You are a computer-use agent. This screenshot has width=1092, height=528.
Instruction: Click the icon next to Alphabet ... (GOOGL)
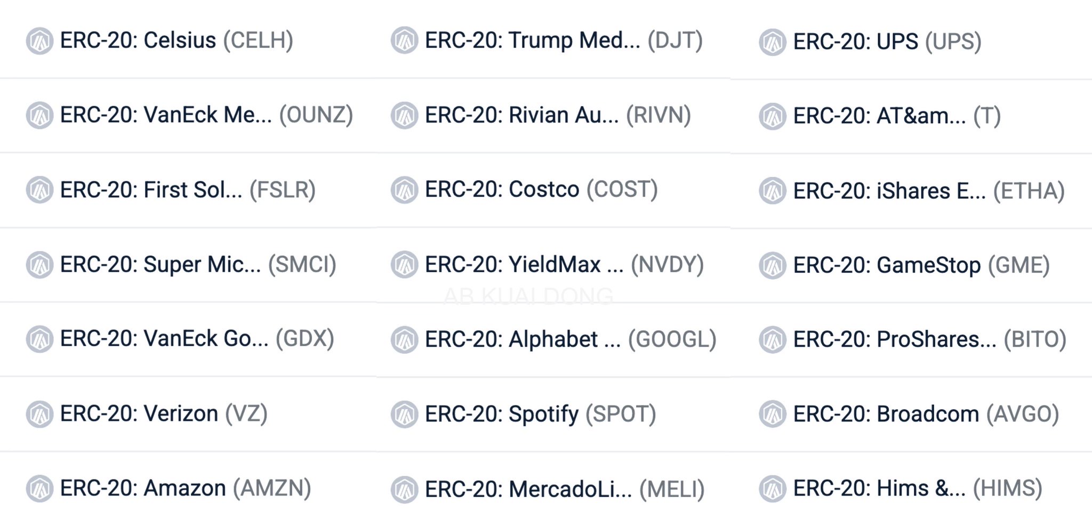coord(404,340)
